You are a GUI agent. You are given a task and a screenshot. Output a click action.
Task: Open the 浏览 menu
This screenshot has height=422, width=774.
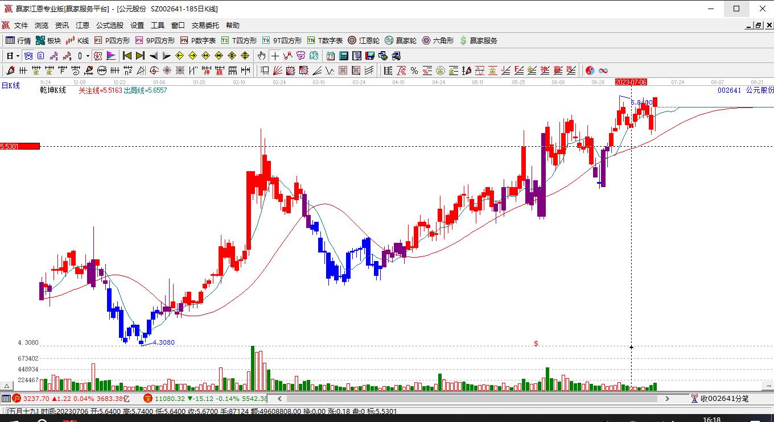[42, 25]
